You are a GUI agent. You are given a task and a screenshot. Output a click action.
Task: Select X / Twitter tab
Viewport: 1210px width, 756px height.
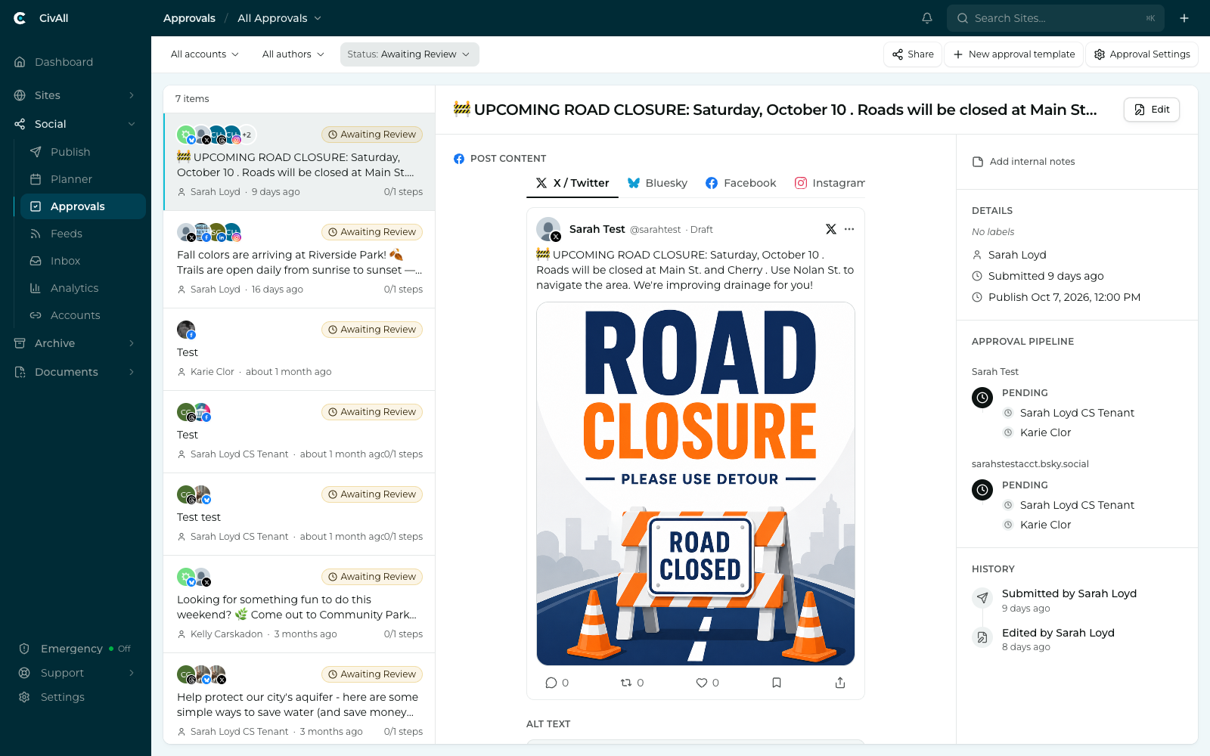coord(572,183)
